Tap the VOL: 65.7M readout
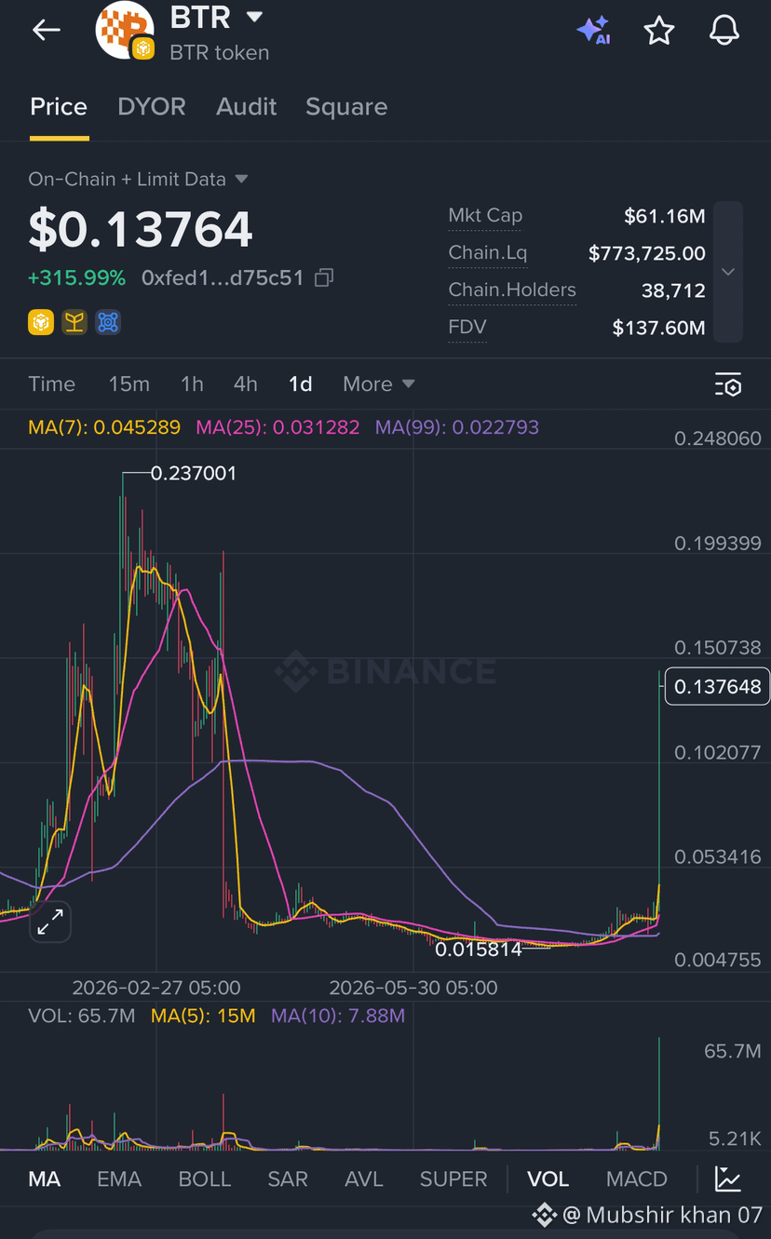The height and width of the screenshot is (1239, 771). point(82,1016)
